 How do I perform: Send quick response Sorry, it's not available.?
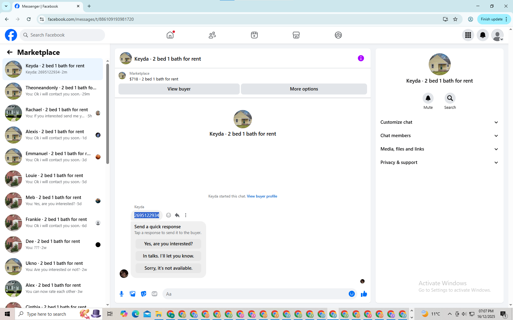tap(169, 268)
